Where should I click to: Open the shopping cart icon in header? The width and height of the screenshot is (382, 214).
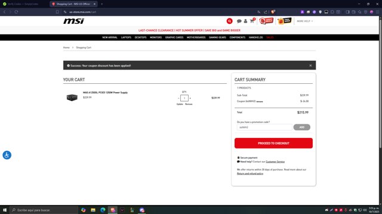(x=252, y=21)
